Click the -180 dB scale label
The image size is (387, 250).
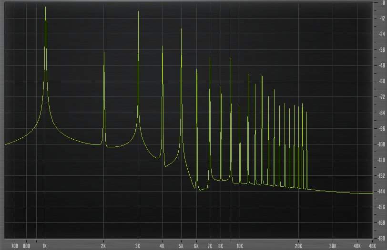point(381,239)
